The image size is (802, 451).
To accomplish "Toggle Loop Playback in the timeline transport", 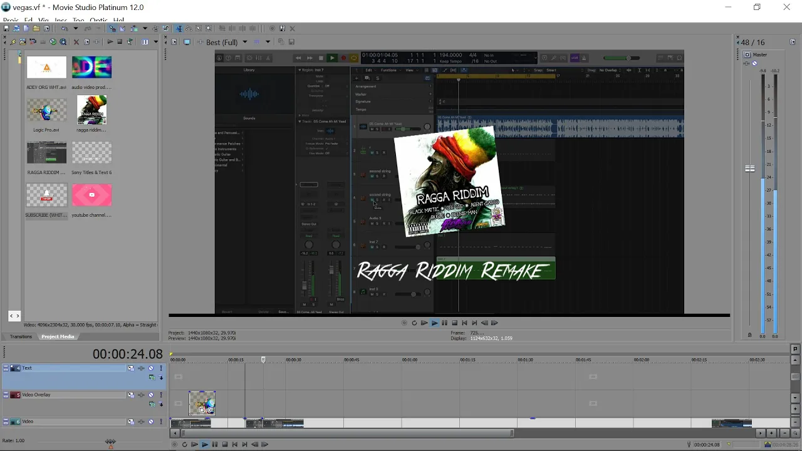I will click(x=184, y=445).
